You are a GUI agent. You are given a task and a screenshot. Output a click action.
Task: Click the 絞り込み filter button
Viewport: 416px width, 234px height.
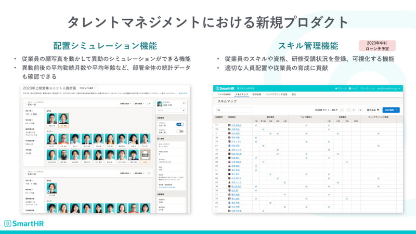(373, 110)
